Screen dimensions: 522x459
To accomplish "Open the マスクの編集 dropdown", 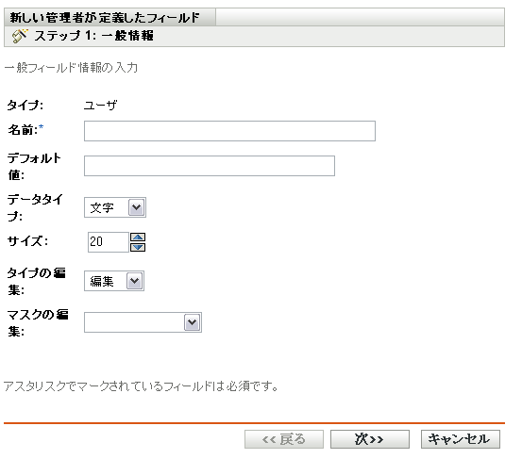I will [x=143, y=322].
